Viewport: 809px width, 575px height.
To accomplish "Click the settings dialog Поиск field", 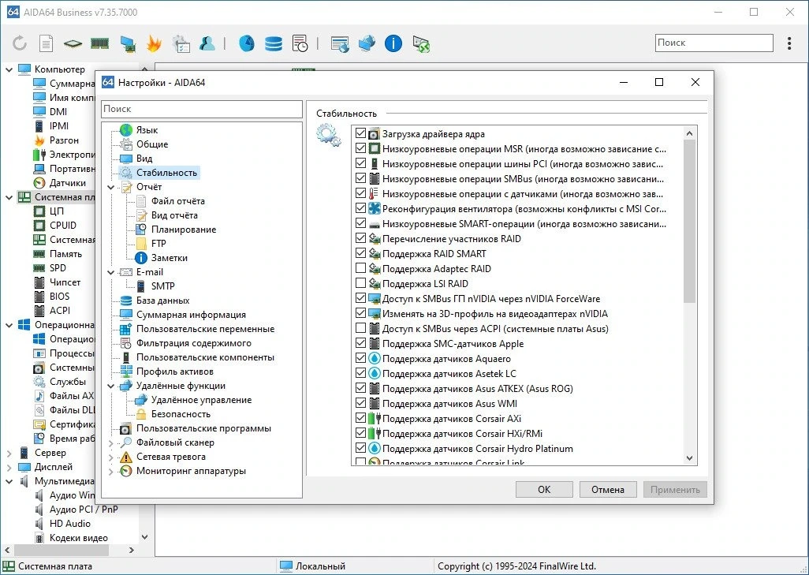I will coord(202,109).
